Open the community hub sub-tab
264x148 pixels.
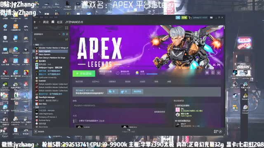click(95, 81)
